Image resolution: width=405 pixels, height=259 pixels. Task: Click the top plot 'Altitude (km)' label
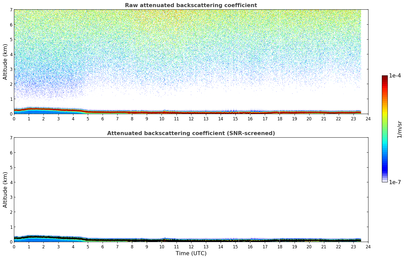5,62
